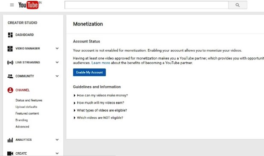
Task: Open Featured content settings
Action: [27, 113]
